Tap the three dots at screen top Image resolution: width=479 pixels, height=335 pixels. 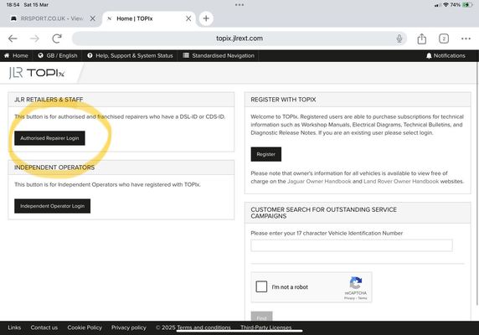239,5
